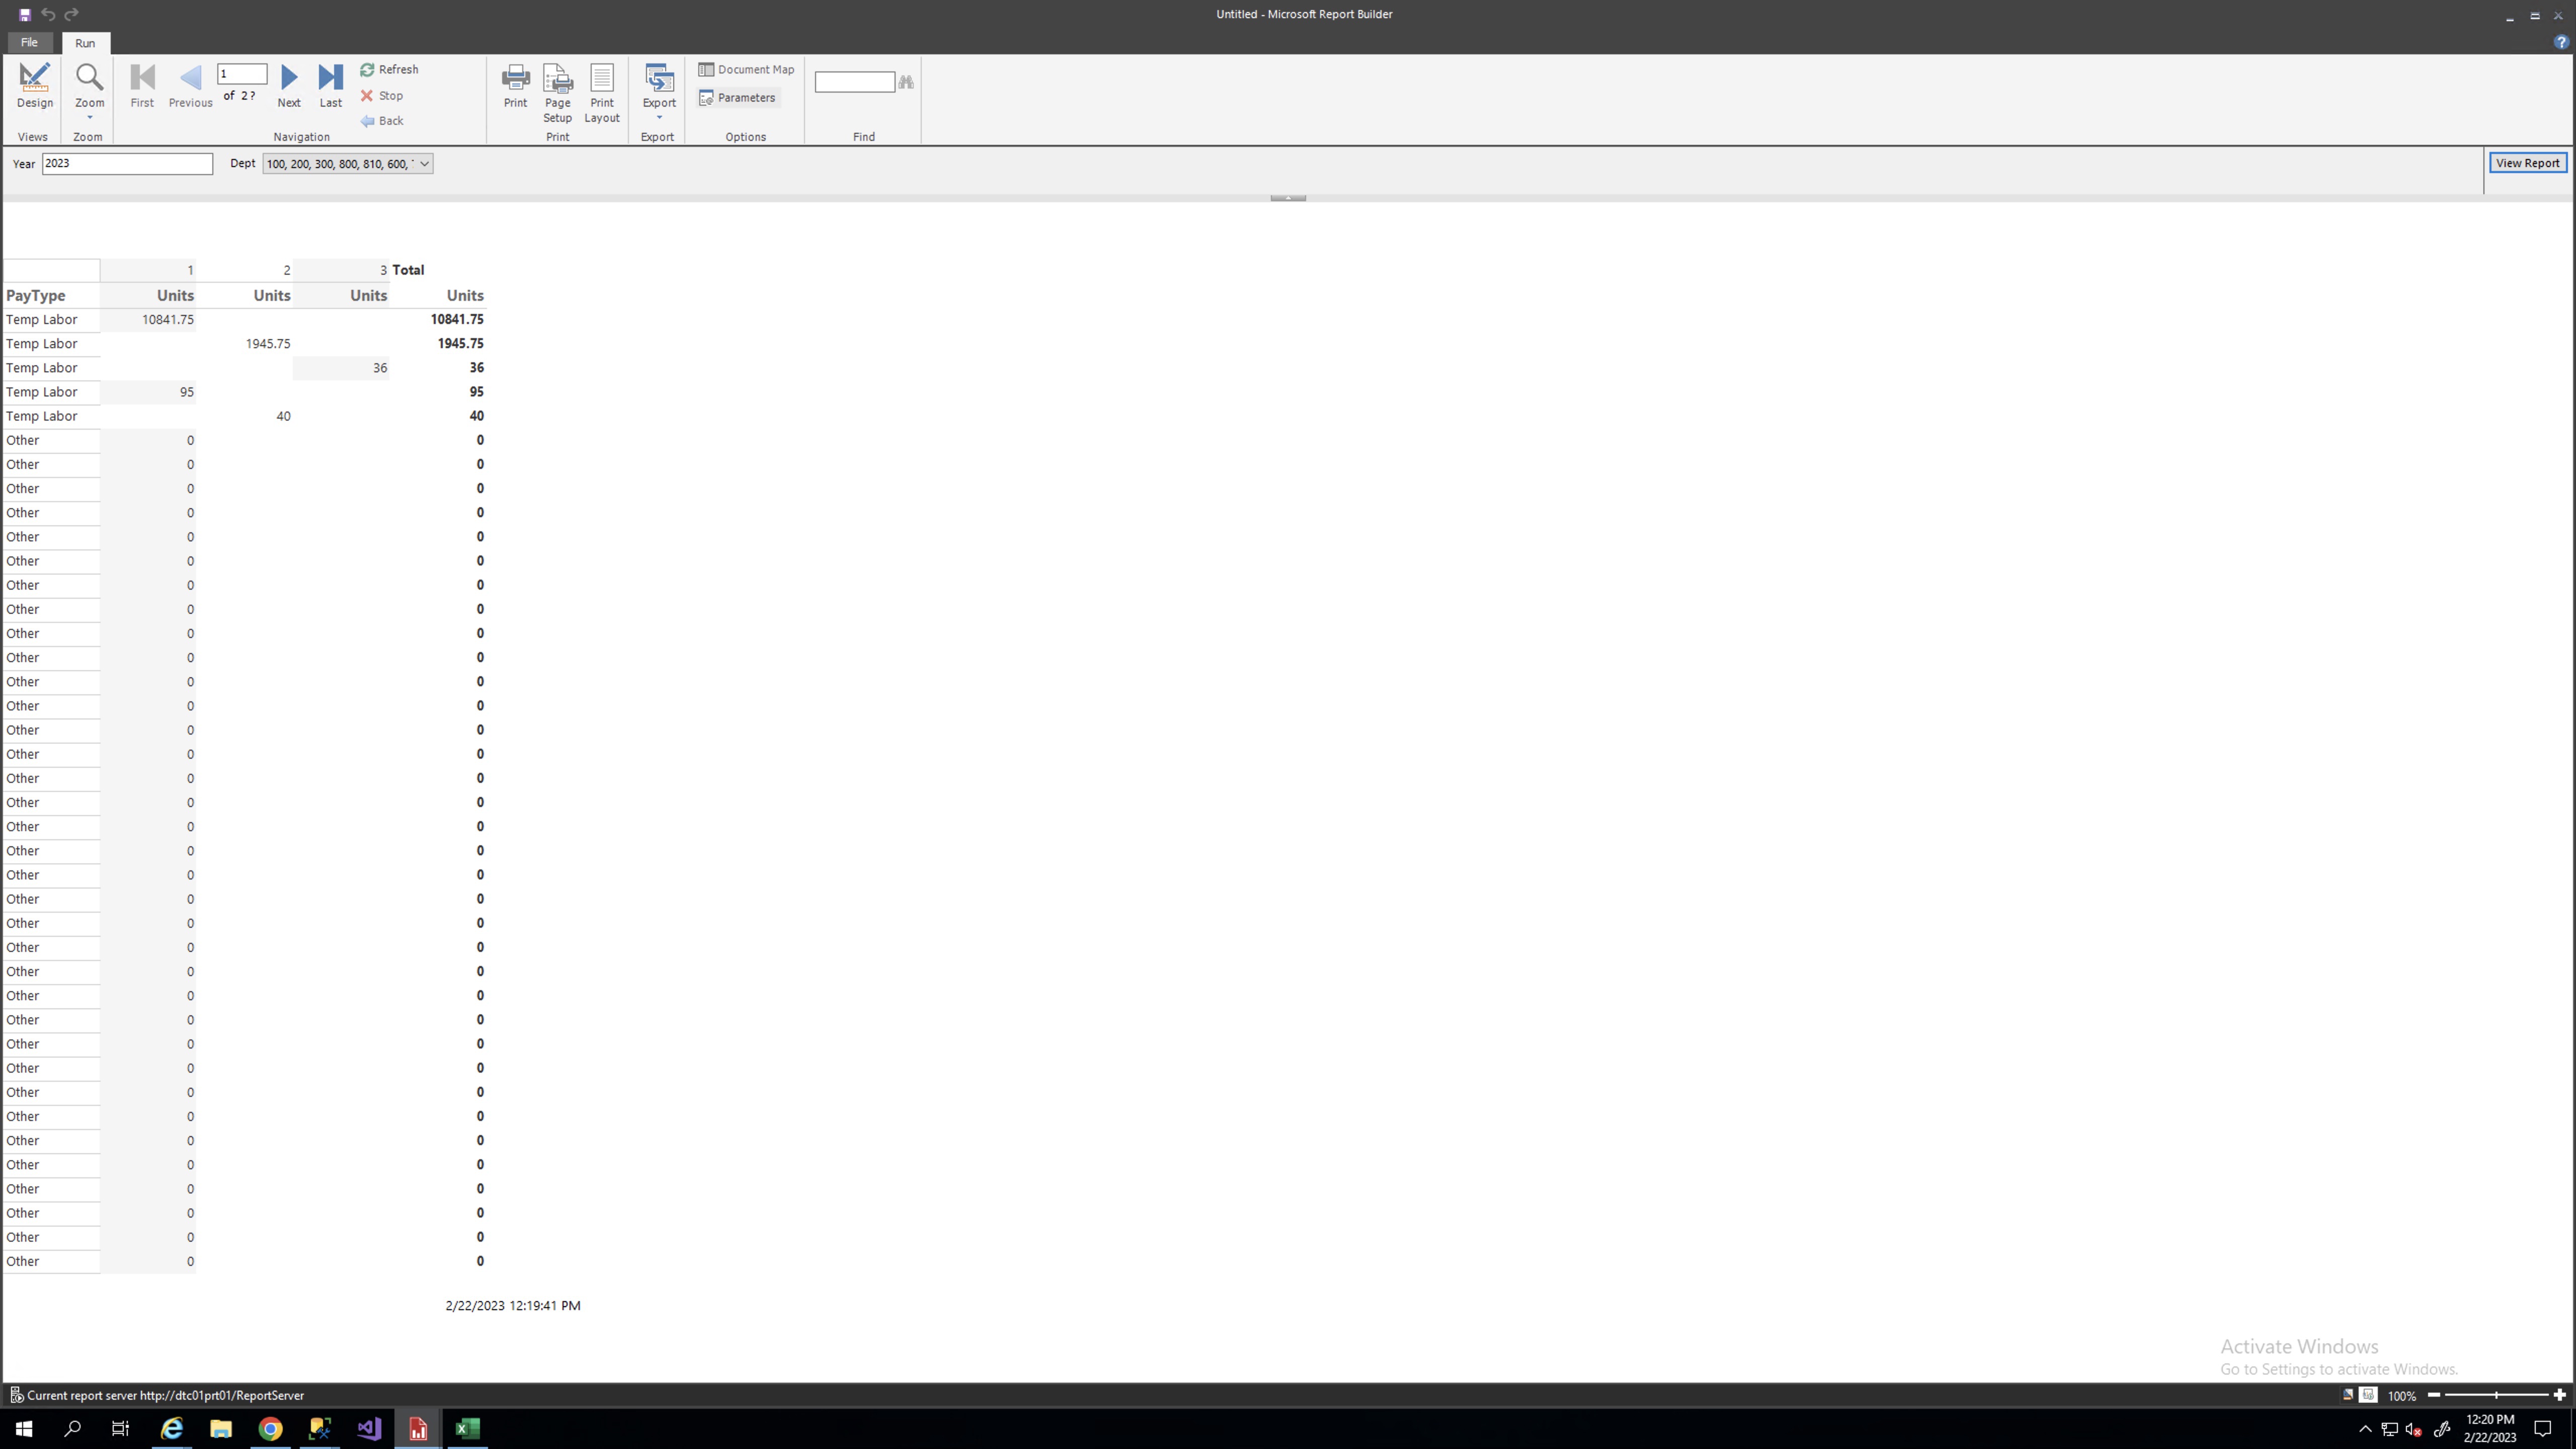The height and width of the screenshot is (1449, 2576).
Task: Click the Save icon in title bar
Action: 25,15
